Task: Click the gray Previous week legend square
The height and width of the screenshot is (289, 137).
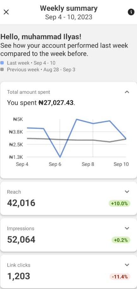Action: [2, 70]
